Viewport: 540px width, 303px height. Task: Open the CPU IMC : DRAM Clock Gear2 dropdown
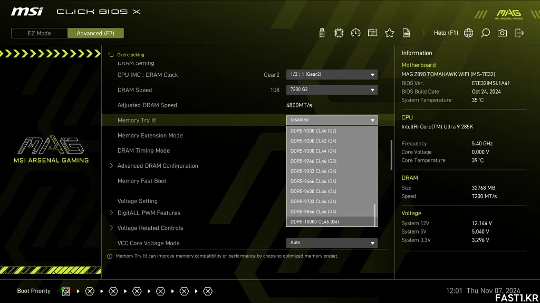(332, 75)
